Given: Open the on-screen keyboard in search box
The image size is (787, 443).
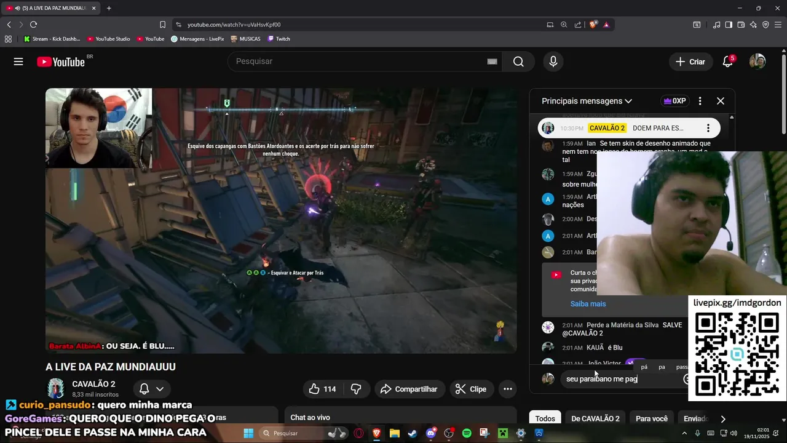Looking at the screenshot, I should click(492, 62).
